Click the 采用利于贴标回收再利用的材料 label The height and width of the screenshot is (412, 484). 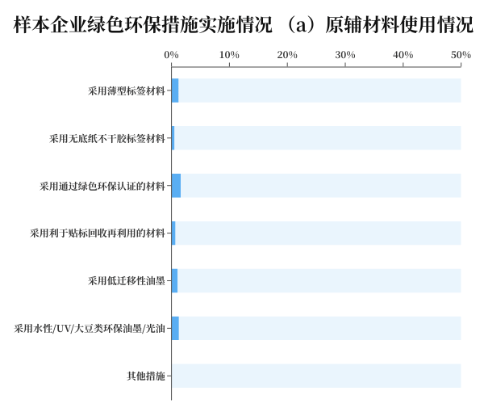(98, 233)
